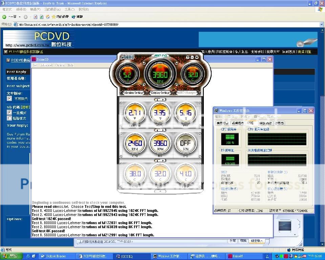Select the 進階模式 vB code radio button
The width and height of the screenshot is (325, 260).
tap(9, 118)
